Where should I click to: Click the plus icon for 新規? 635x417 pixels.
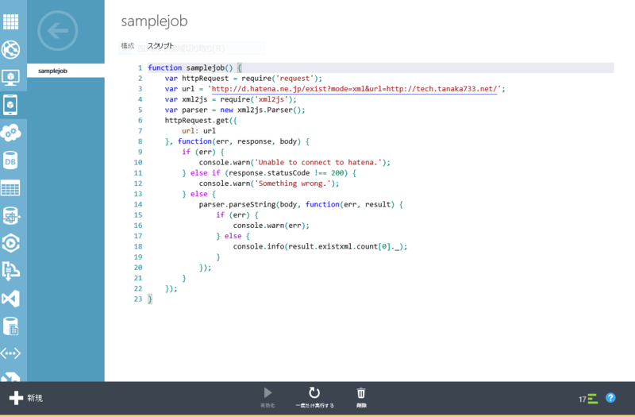point(16,398)
